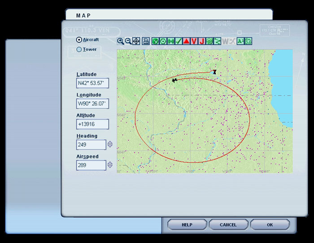Click the print map icon

click(x=146, y=41)
